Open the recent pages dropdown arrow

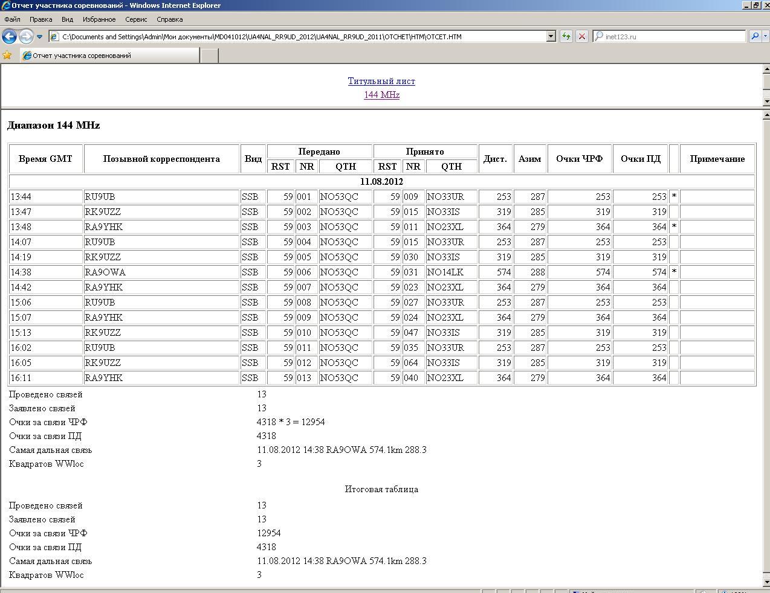coord(39,36)
